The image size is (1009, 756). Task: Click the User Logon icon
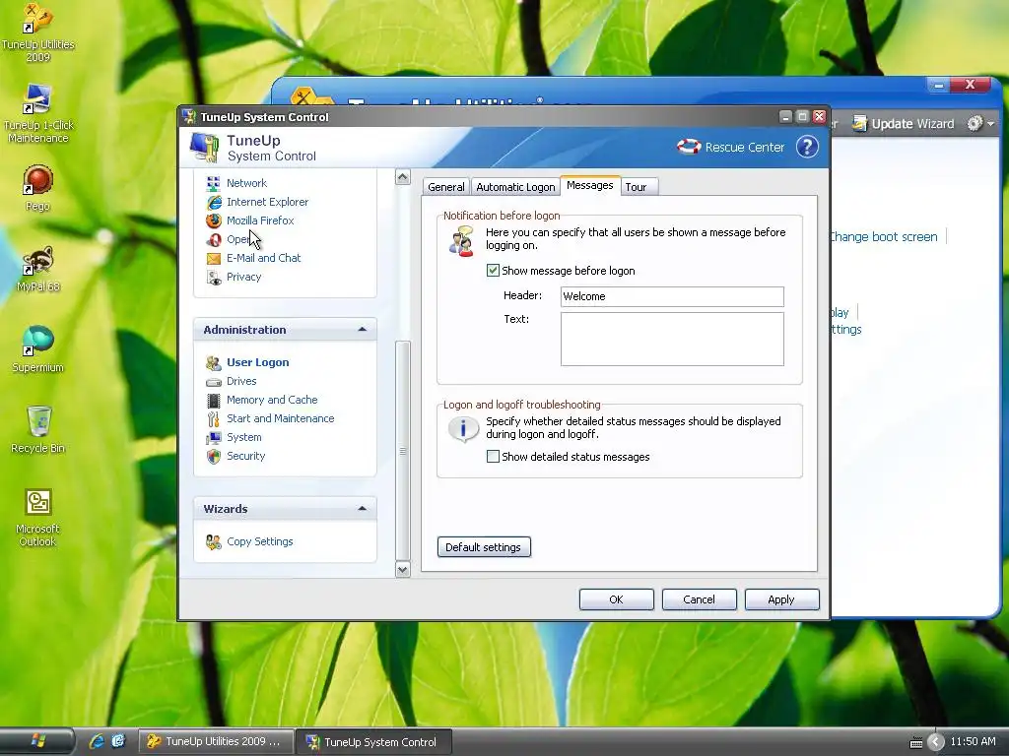tap(214, 362)
